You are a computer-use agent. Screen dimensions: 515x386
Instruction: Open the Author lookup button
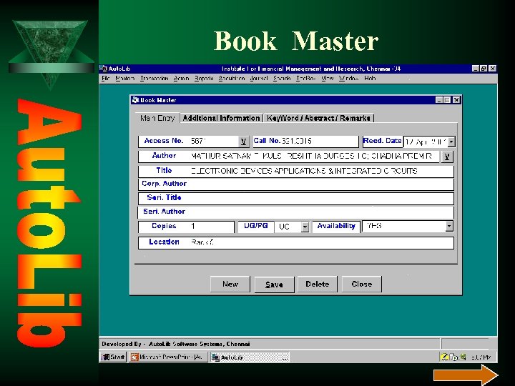tap(446, 157)
